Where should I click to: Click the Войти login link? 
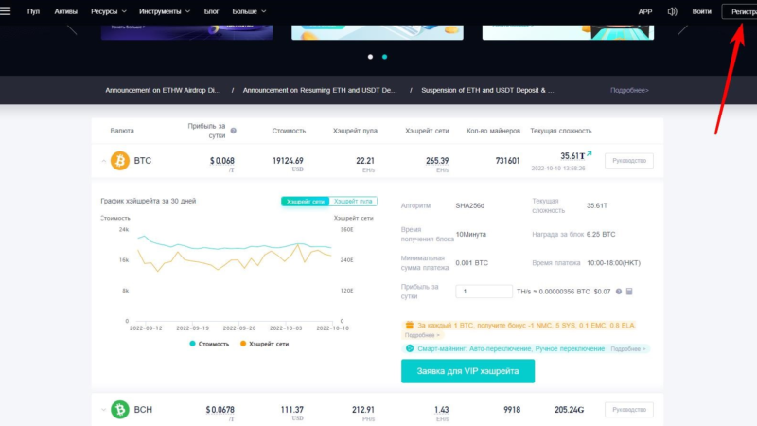[701, 11]
